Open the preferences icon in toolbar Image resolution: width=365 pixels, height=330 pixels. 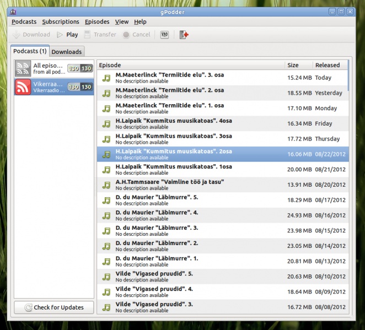coord(164,35)
